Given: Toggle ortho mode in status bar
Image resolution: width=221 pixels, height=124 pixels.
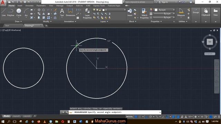Looking at the screenshot, I should point(147,117).
